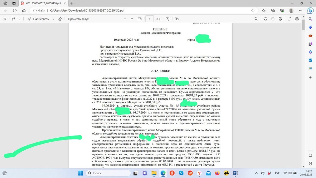The height and width of the screenshot is (178, 316).
Task: Toggle fit to width view
Action: [x=140, y=19]
